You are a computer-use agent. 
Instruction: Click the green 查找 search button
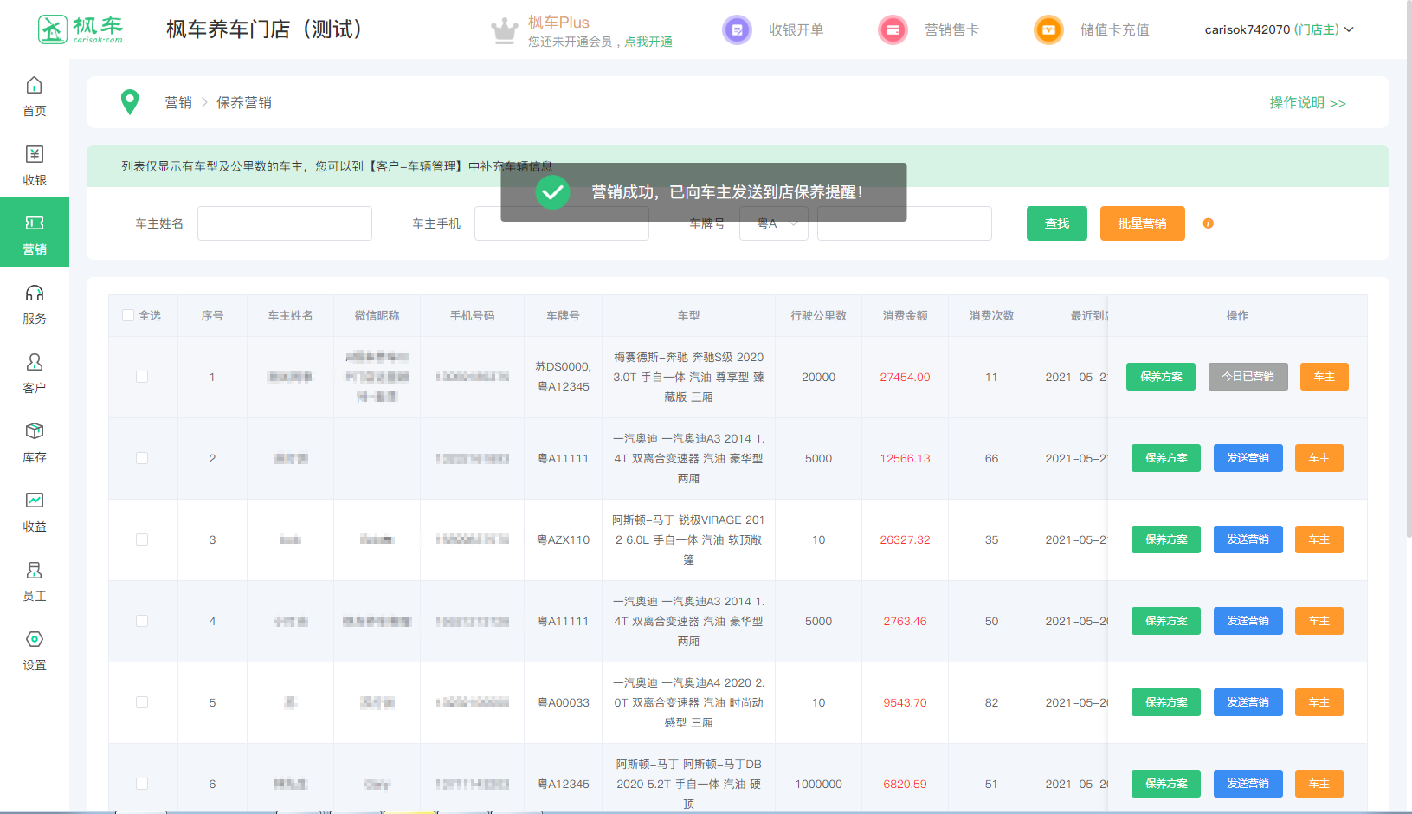(x=1056, y=223)
